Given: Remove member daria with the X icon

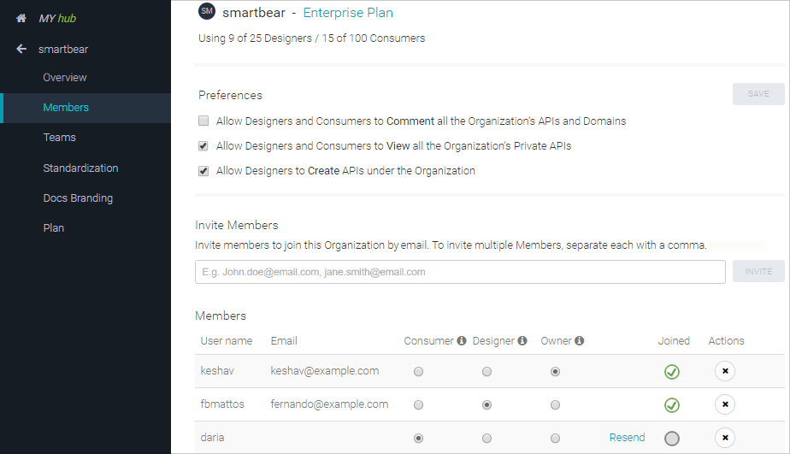Looking at the screenshot, I should (725, 438).
